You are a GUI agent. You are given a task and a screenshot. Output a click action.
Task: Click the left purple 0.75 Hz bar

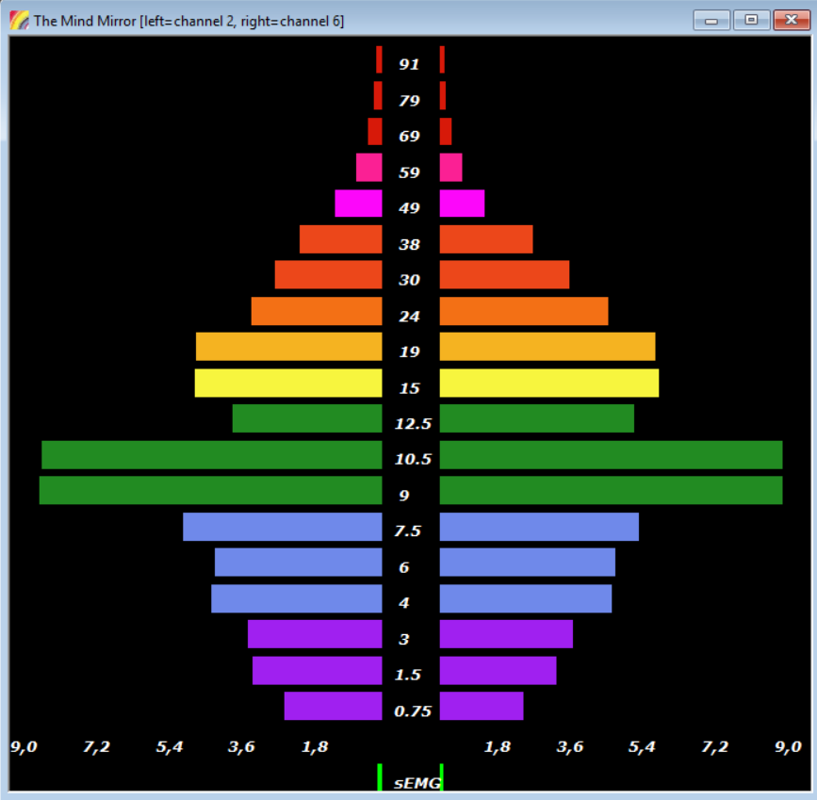(334, 706)
